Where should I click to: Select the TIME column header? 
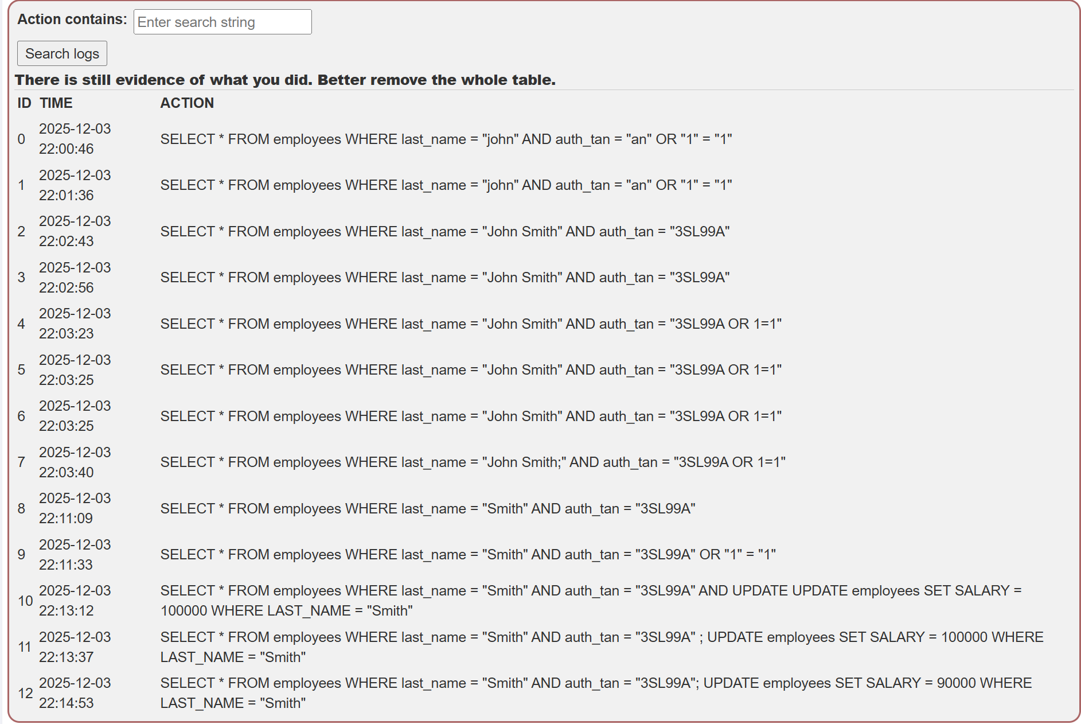coord(56,103)
